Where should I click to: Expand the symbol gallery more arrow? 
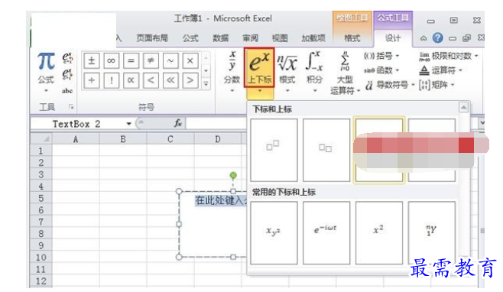coord(206,84)
